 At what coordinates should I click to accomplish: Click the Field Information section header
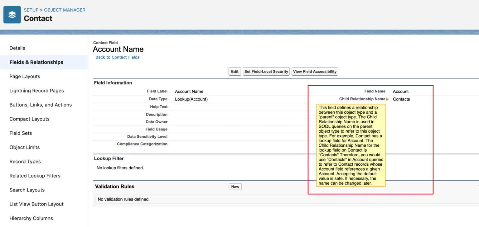(113, 83)
